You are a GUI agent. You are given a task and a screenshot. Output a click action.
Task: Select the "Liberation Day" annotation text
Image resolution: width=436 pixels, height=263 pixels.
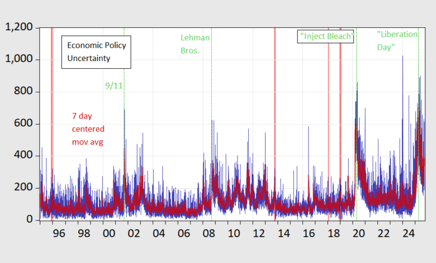tap(397, 41)
